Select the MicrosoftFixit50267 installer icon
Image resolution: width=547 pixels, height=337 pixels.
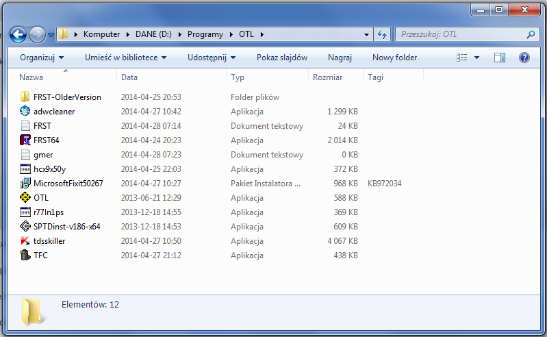(25, 183)
